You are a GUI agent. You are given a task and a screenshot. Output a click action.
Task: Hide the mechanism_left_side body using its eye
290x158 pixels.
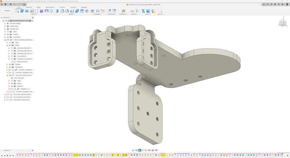[12, 48]
